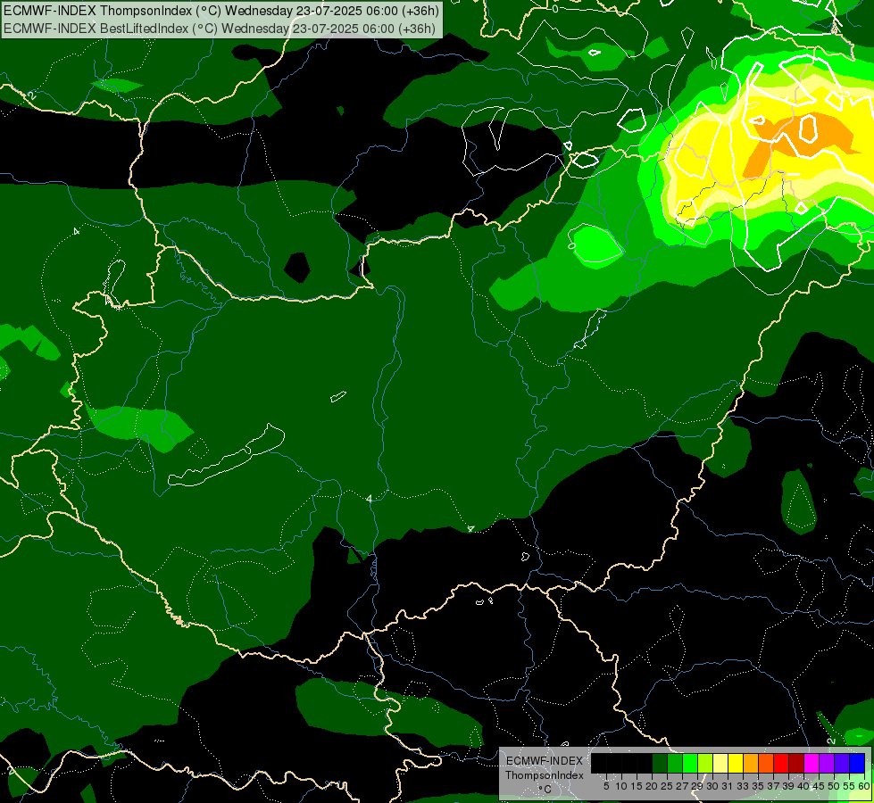
Task: Click the bright green 27-29 legend swatch
Action: pos(690,763)
